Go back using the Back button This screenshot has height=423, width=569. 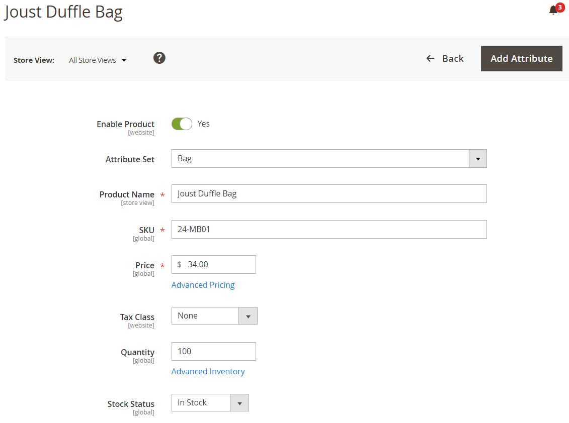(445, 58)
